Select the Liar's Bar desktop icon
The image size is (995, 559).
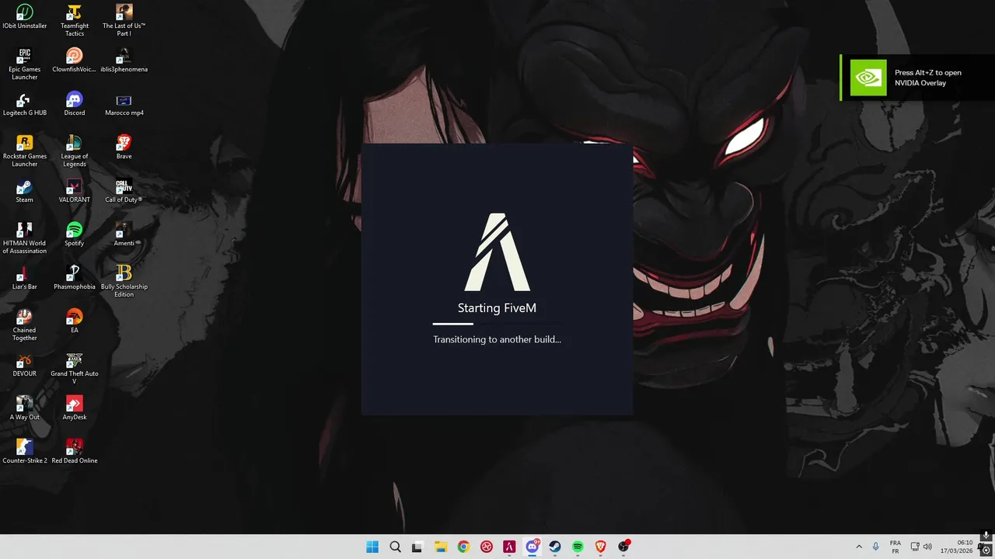[x=24, y=278]
